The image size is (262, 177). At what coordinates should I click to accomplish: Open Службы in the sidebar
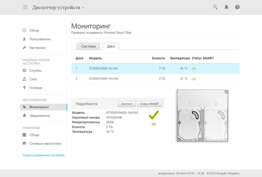click(x=35, y=70)
